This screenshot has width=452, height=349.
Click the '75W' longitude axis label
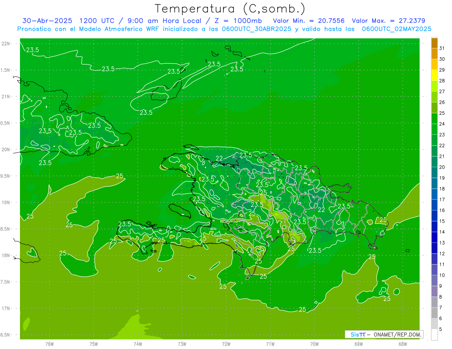94,344
